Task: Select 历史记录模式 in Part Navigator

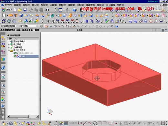Action: pos(19,41)
